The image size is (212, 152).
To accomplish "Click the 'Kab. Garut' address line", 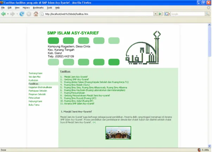I will (55, 53).
